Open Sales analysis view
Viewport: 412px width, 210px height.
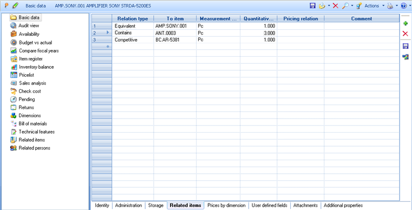click(x=32, y=83)
